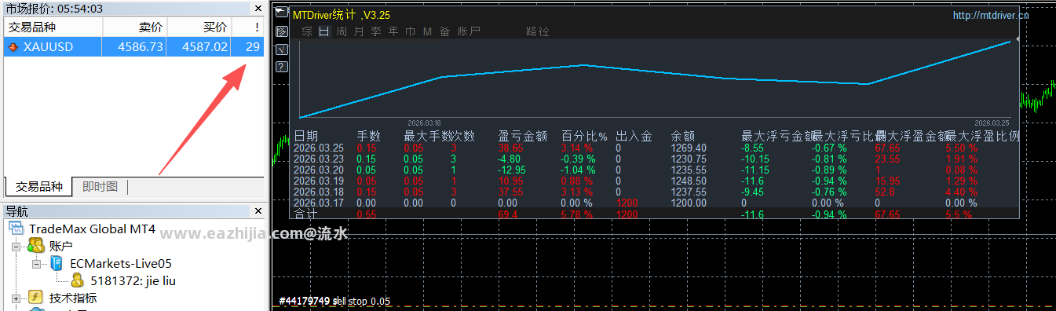Select the 季 quarterly tab in MTDriver
1056x311 pixels.
click(376, 32)
